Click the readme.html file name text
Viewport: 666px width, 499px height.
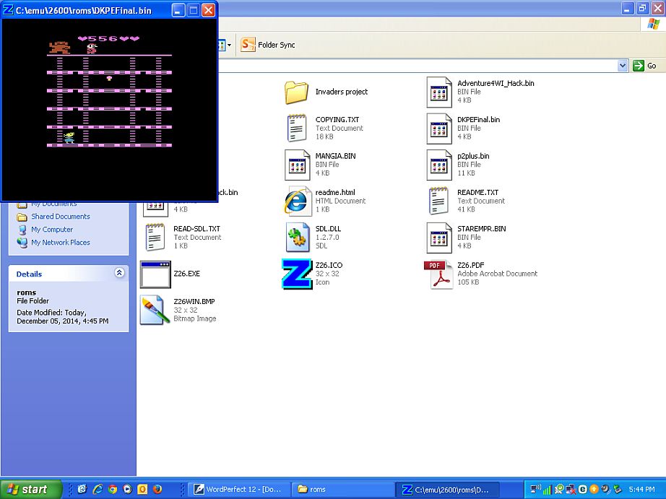(335, 192)
